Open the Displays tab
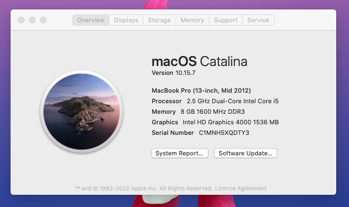 126,20
